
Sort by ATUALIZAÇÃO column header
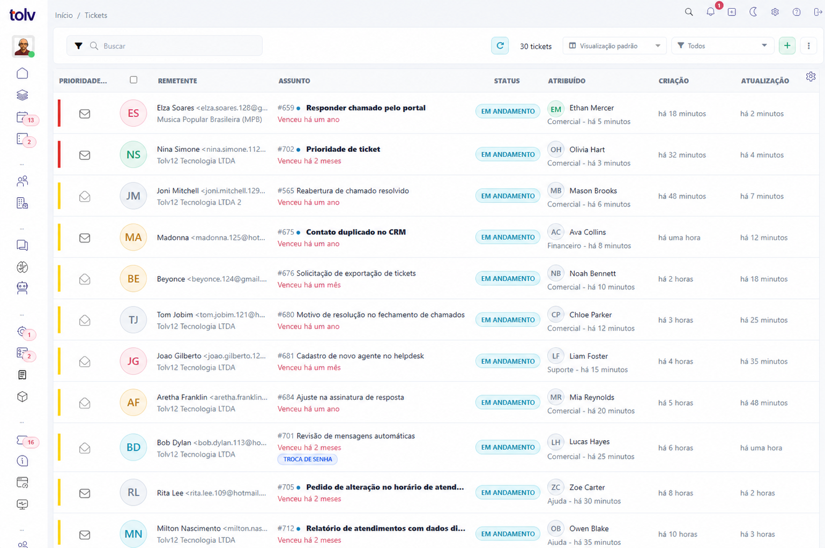tap(765, 81)
